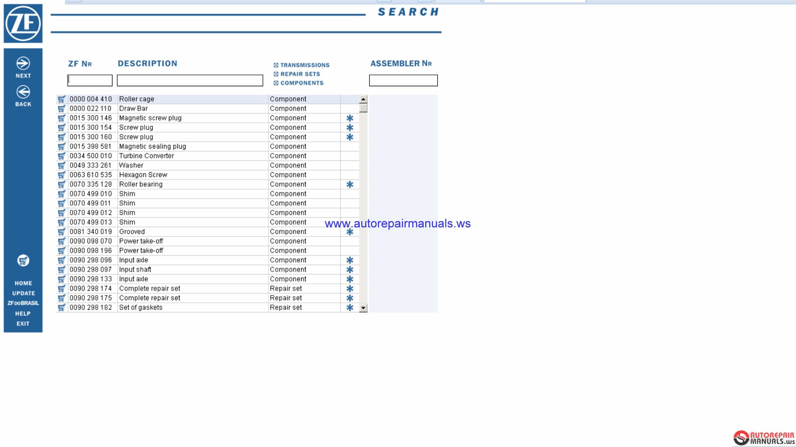Click asterisk next to Roller bearing
Viewport: 796px width, 447px height.
(x=350, y=184)
